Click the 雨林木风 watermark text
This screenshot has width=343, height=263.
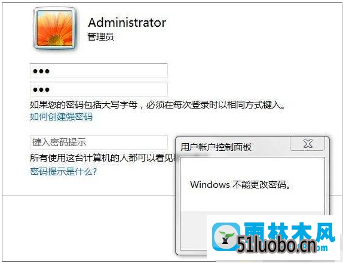[x=289, y=232]
